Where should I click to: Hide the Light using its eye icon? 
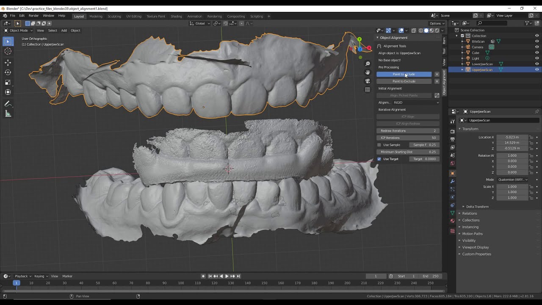click(537, 58)
